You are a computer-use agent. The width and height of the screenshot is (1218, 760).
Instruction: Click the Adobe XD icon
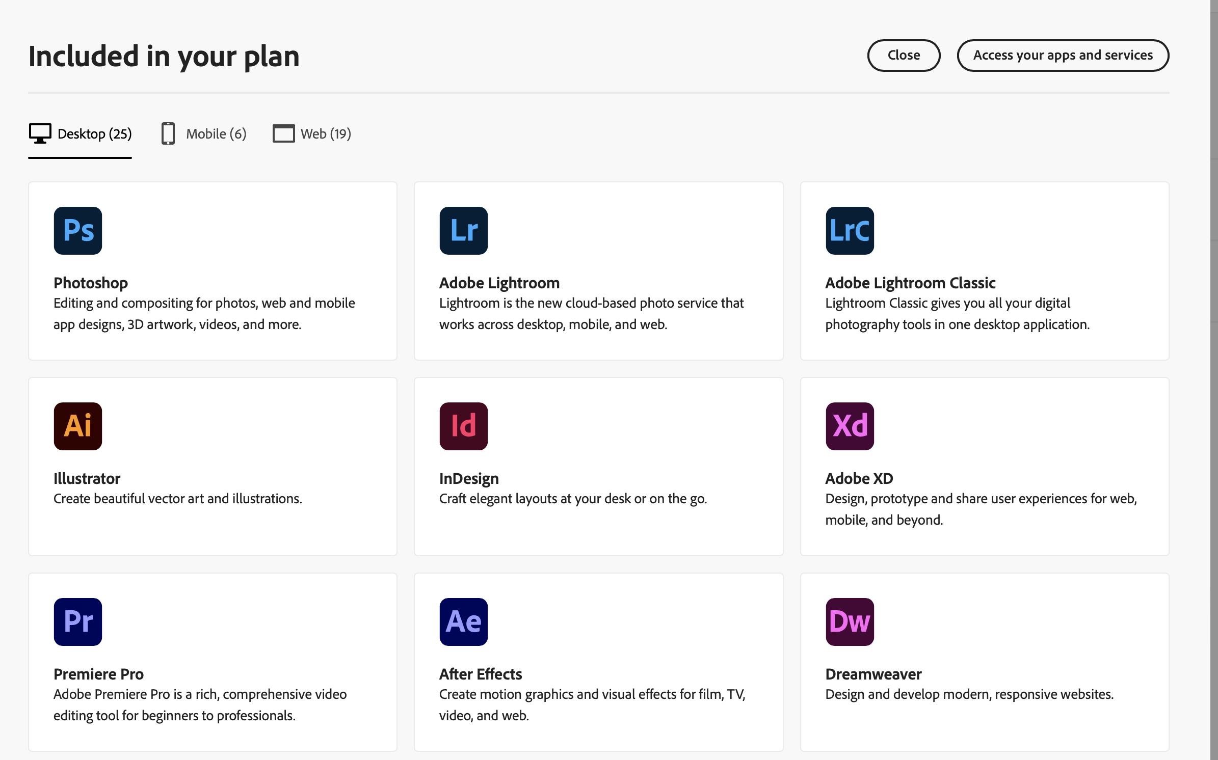[x=849, y=426]
